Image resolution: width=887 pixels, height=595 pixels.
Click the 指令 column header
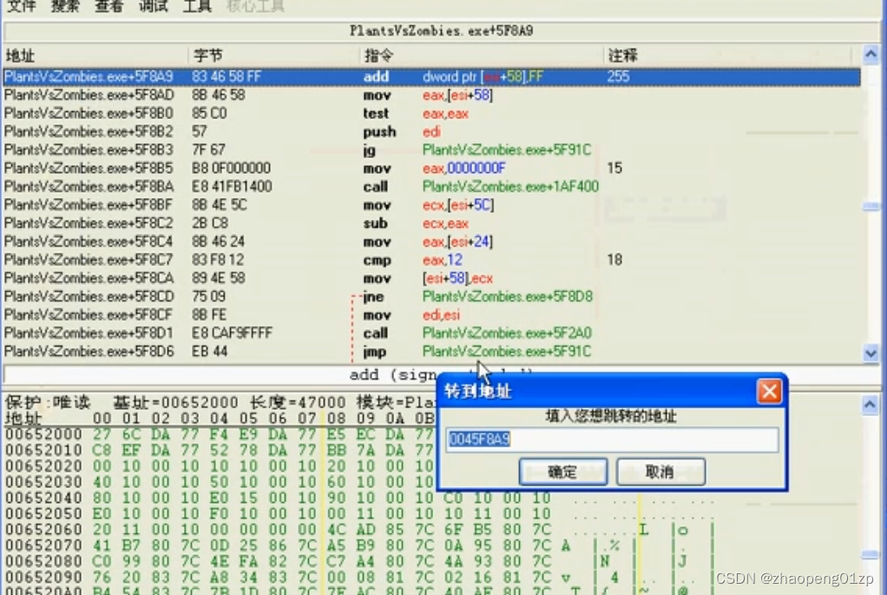379,56
